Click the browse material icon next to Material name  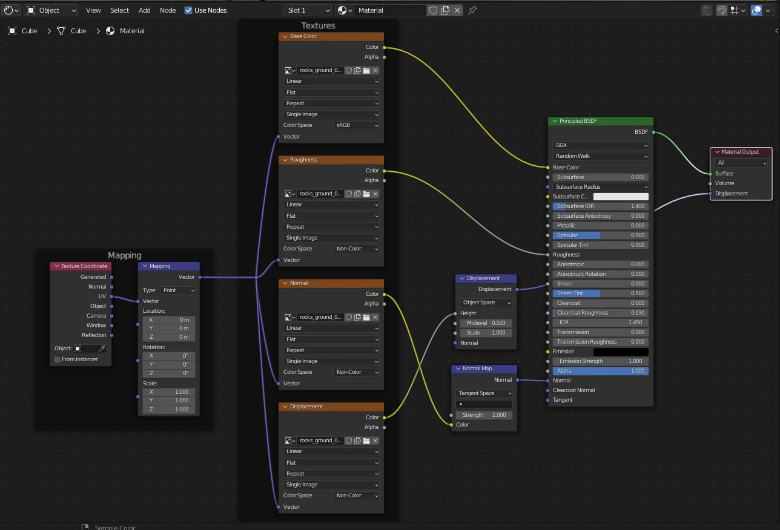click(343, 10)
